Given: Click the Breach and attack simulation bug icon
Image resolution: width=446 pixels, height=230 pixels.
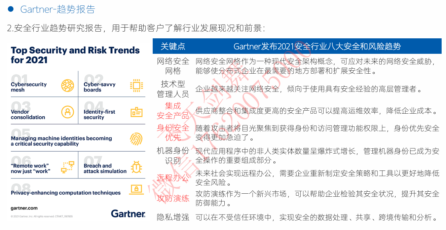Looking at the screenshot, I should pyautogui.click(x=136, y=167).
